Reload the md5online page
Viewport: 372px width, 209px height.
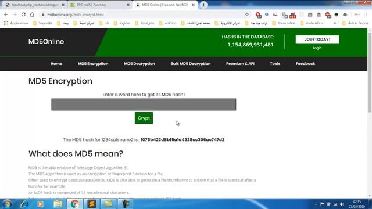[x=23, y=15]
